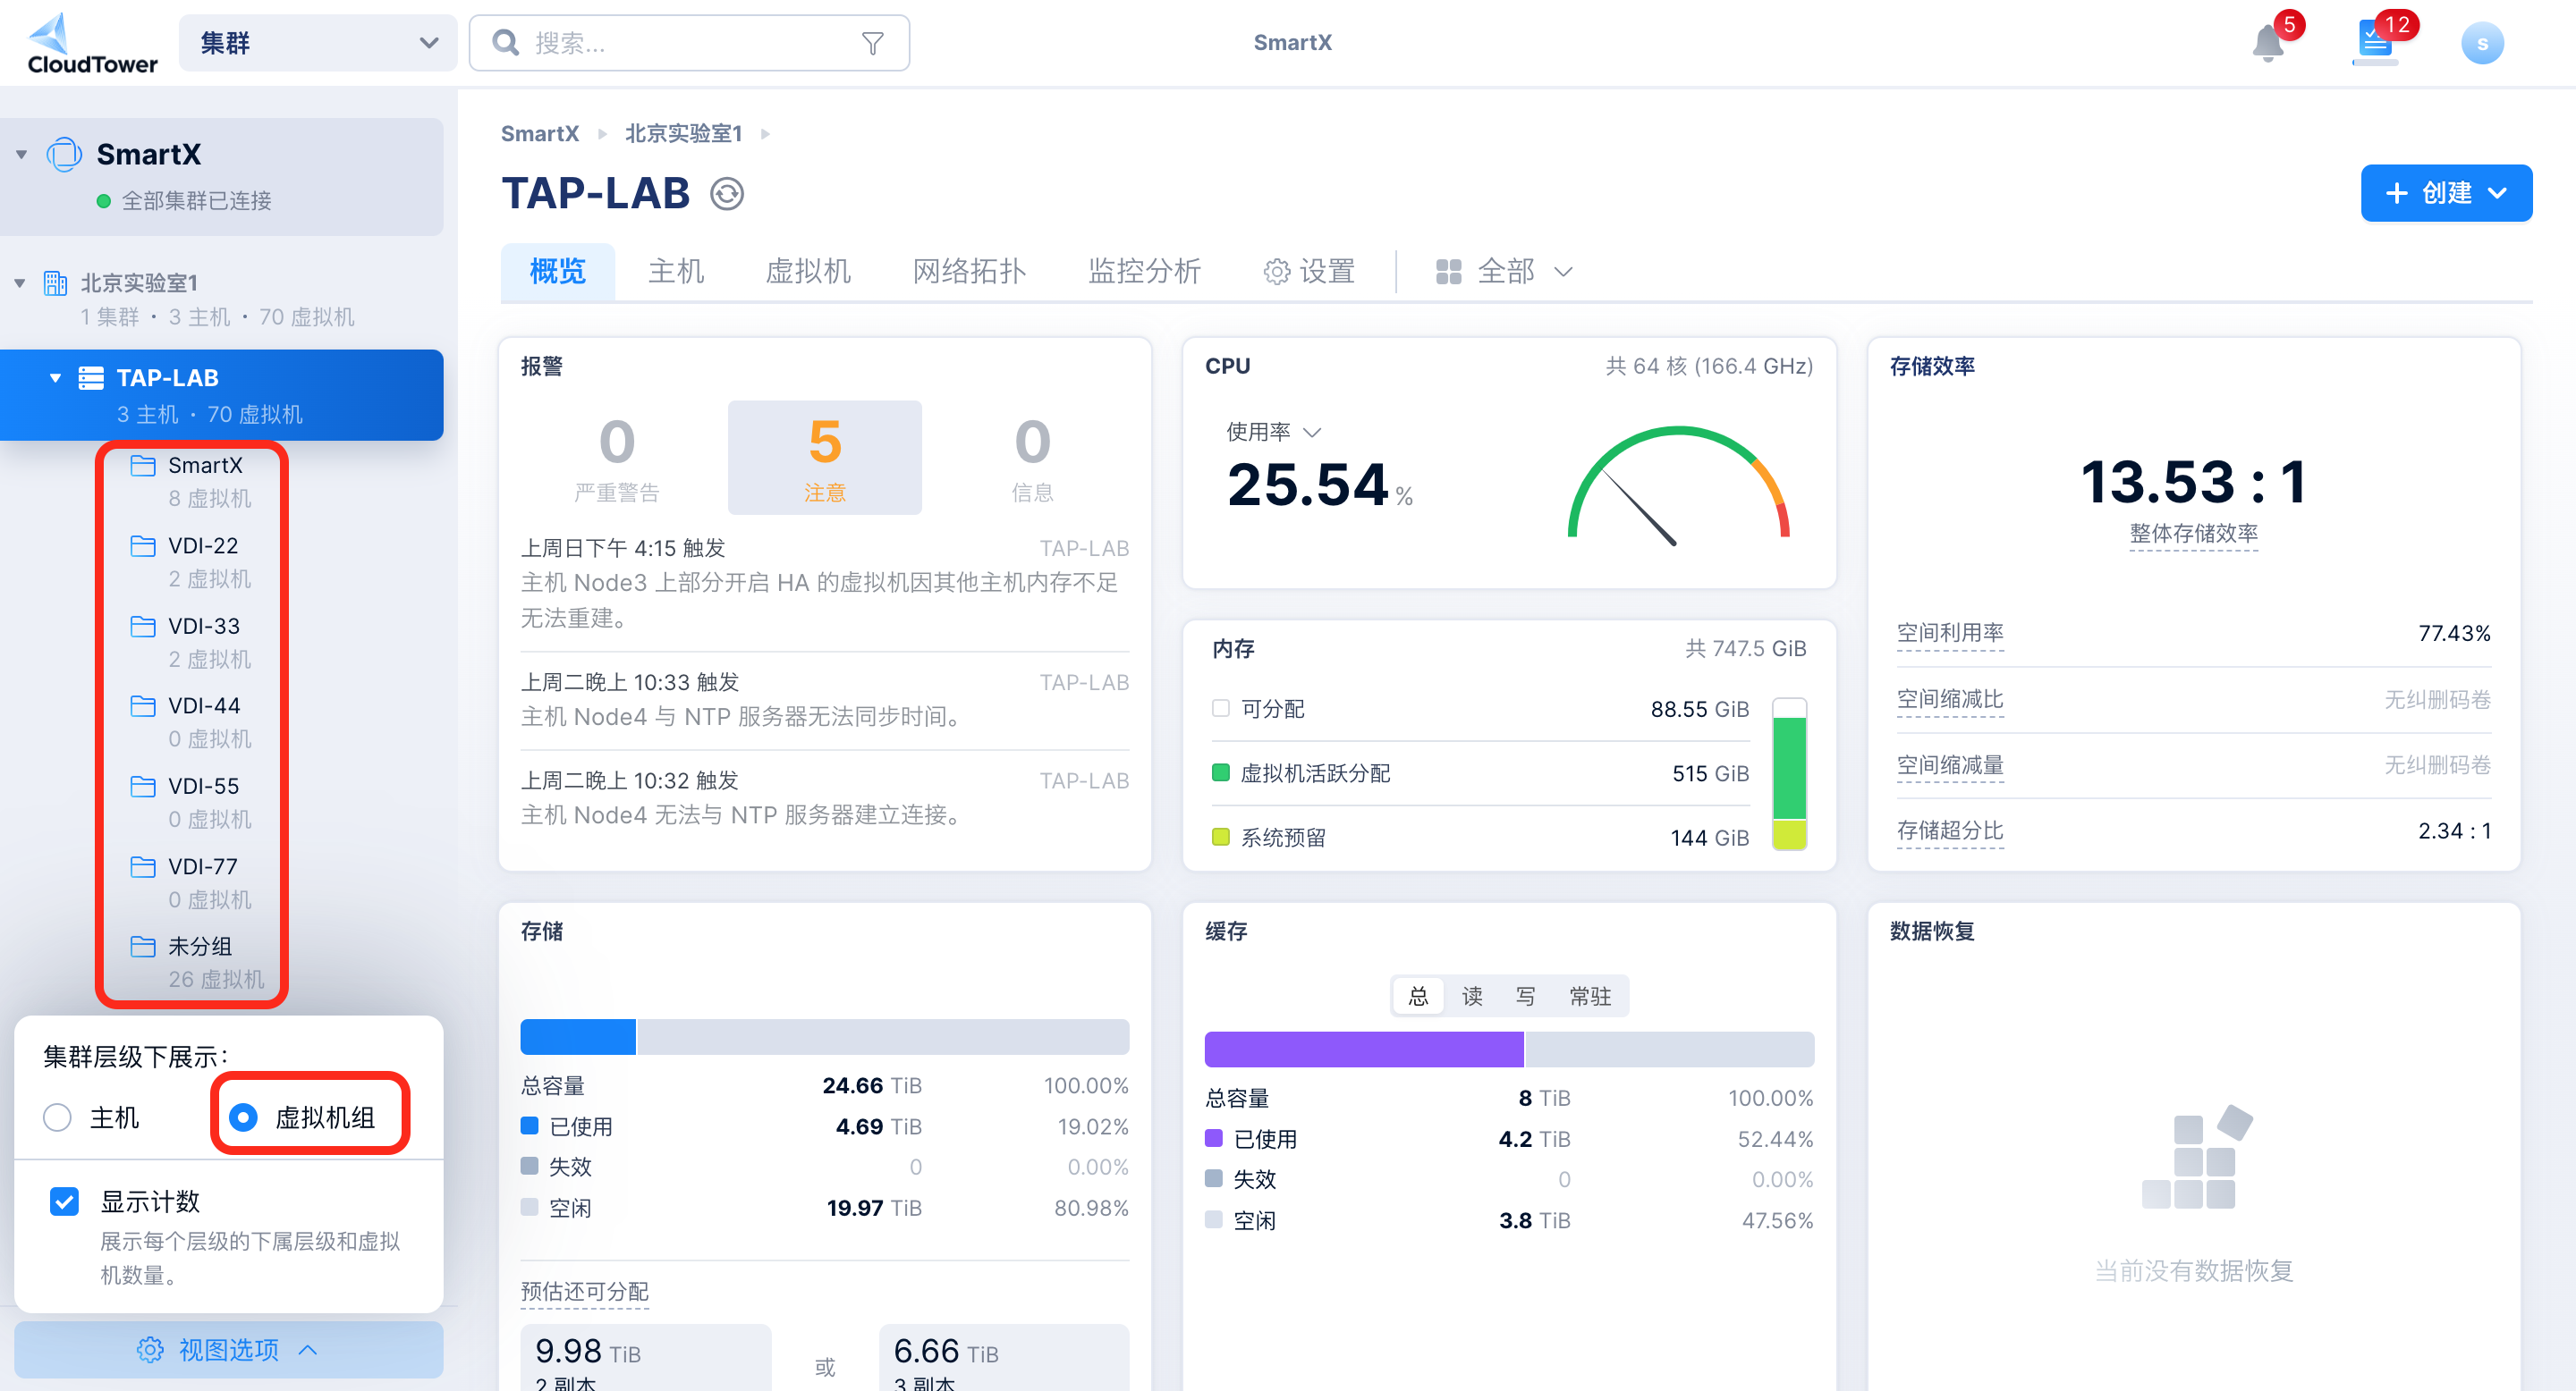This screenshot has height=1391, width=2576.
Task: Click the search filter funnel icon
Action: click(x=873, y=43)
